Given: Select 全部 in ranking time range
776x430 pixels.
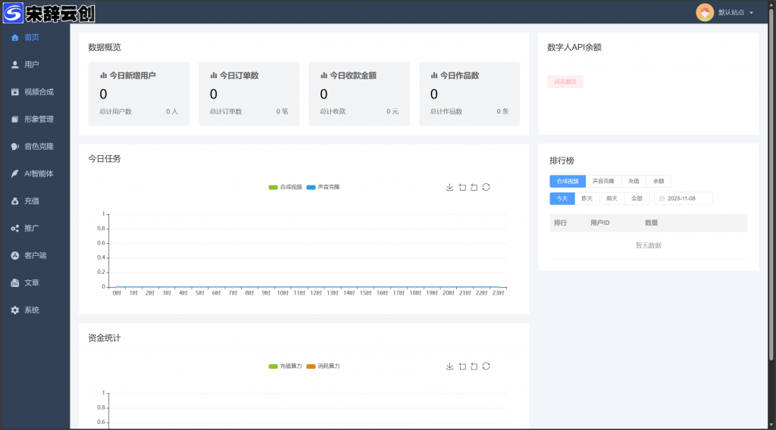Looking at the screenshot, I should pyautogui.click(x=637, y=198).
